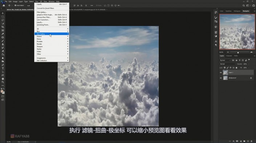Open the Edit menu
Screen dimensions: 256x143
click(10, 1)
